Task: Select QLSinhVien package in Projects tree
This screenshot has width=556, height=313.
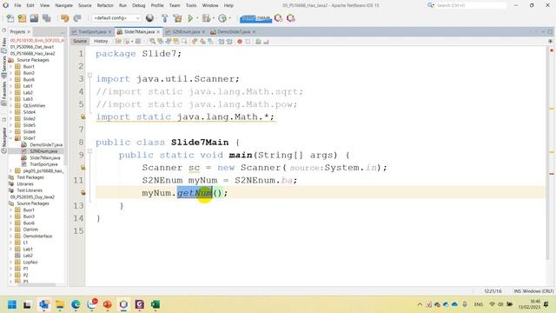Action: click(x=34, y=105)
